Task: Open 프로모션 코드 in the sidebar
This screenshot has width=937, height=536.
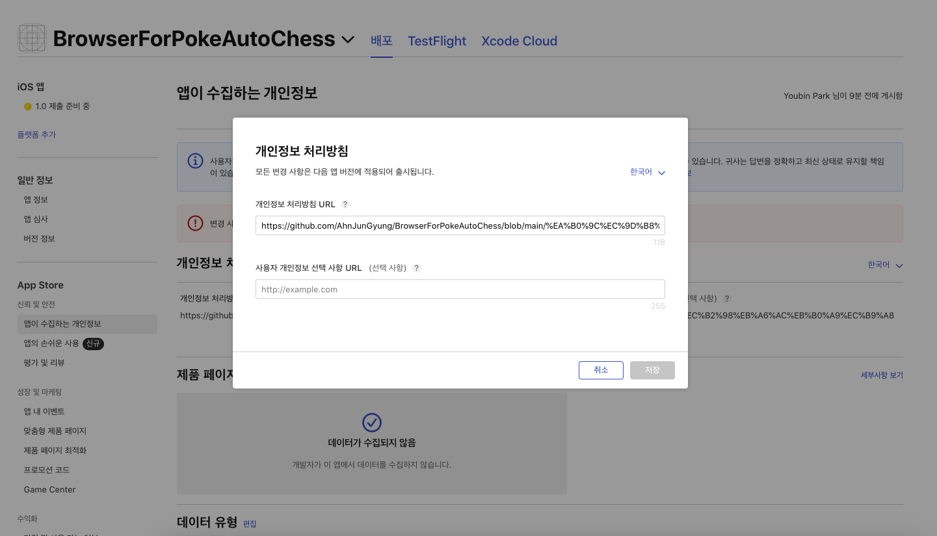Action: pyautogui.click(x=47, y=470)
